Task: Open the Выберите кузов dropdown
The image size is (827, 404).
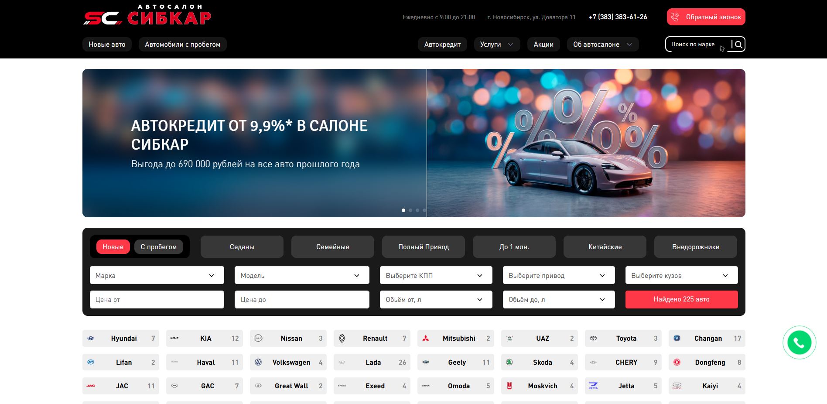Action: point(682,275)
